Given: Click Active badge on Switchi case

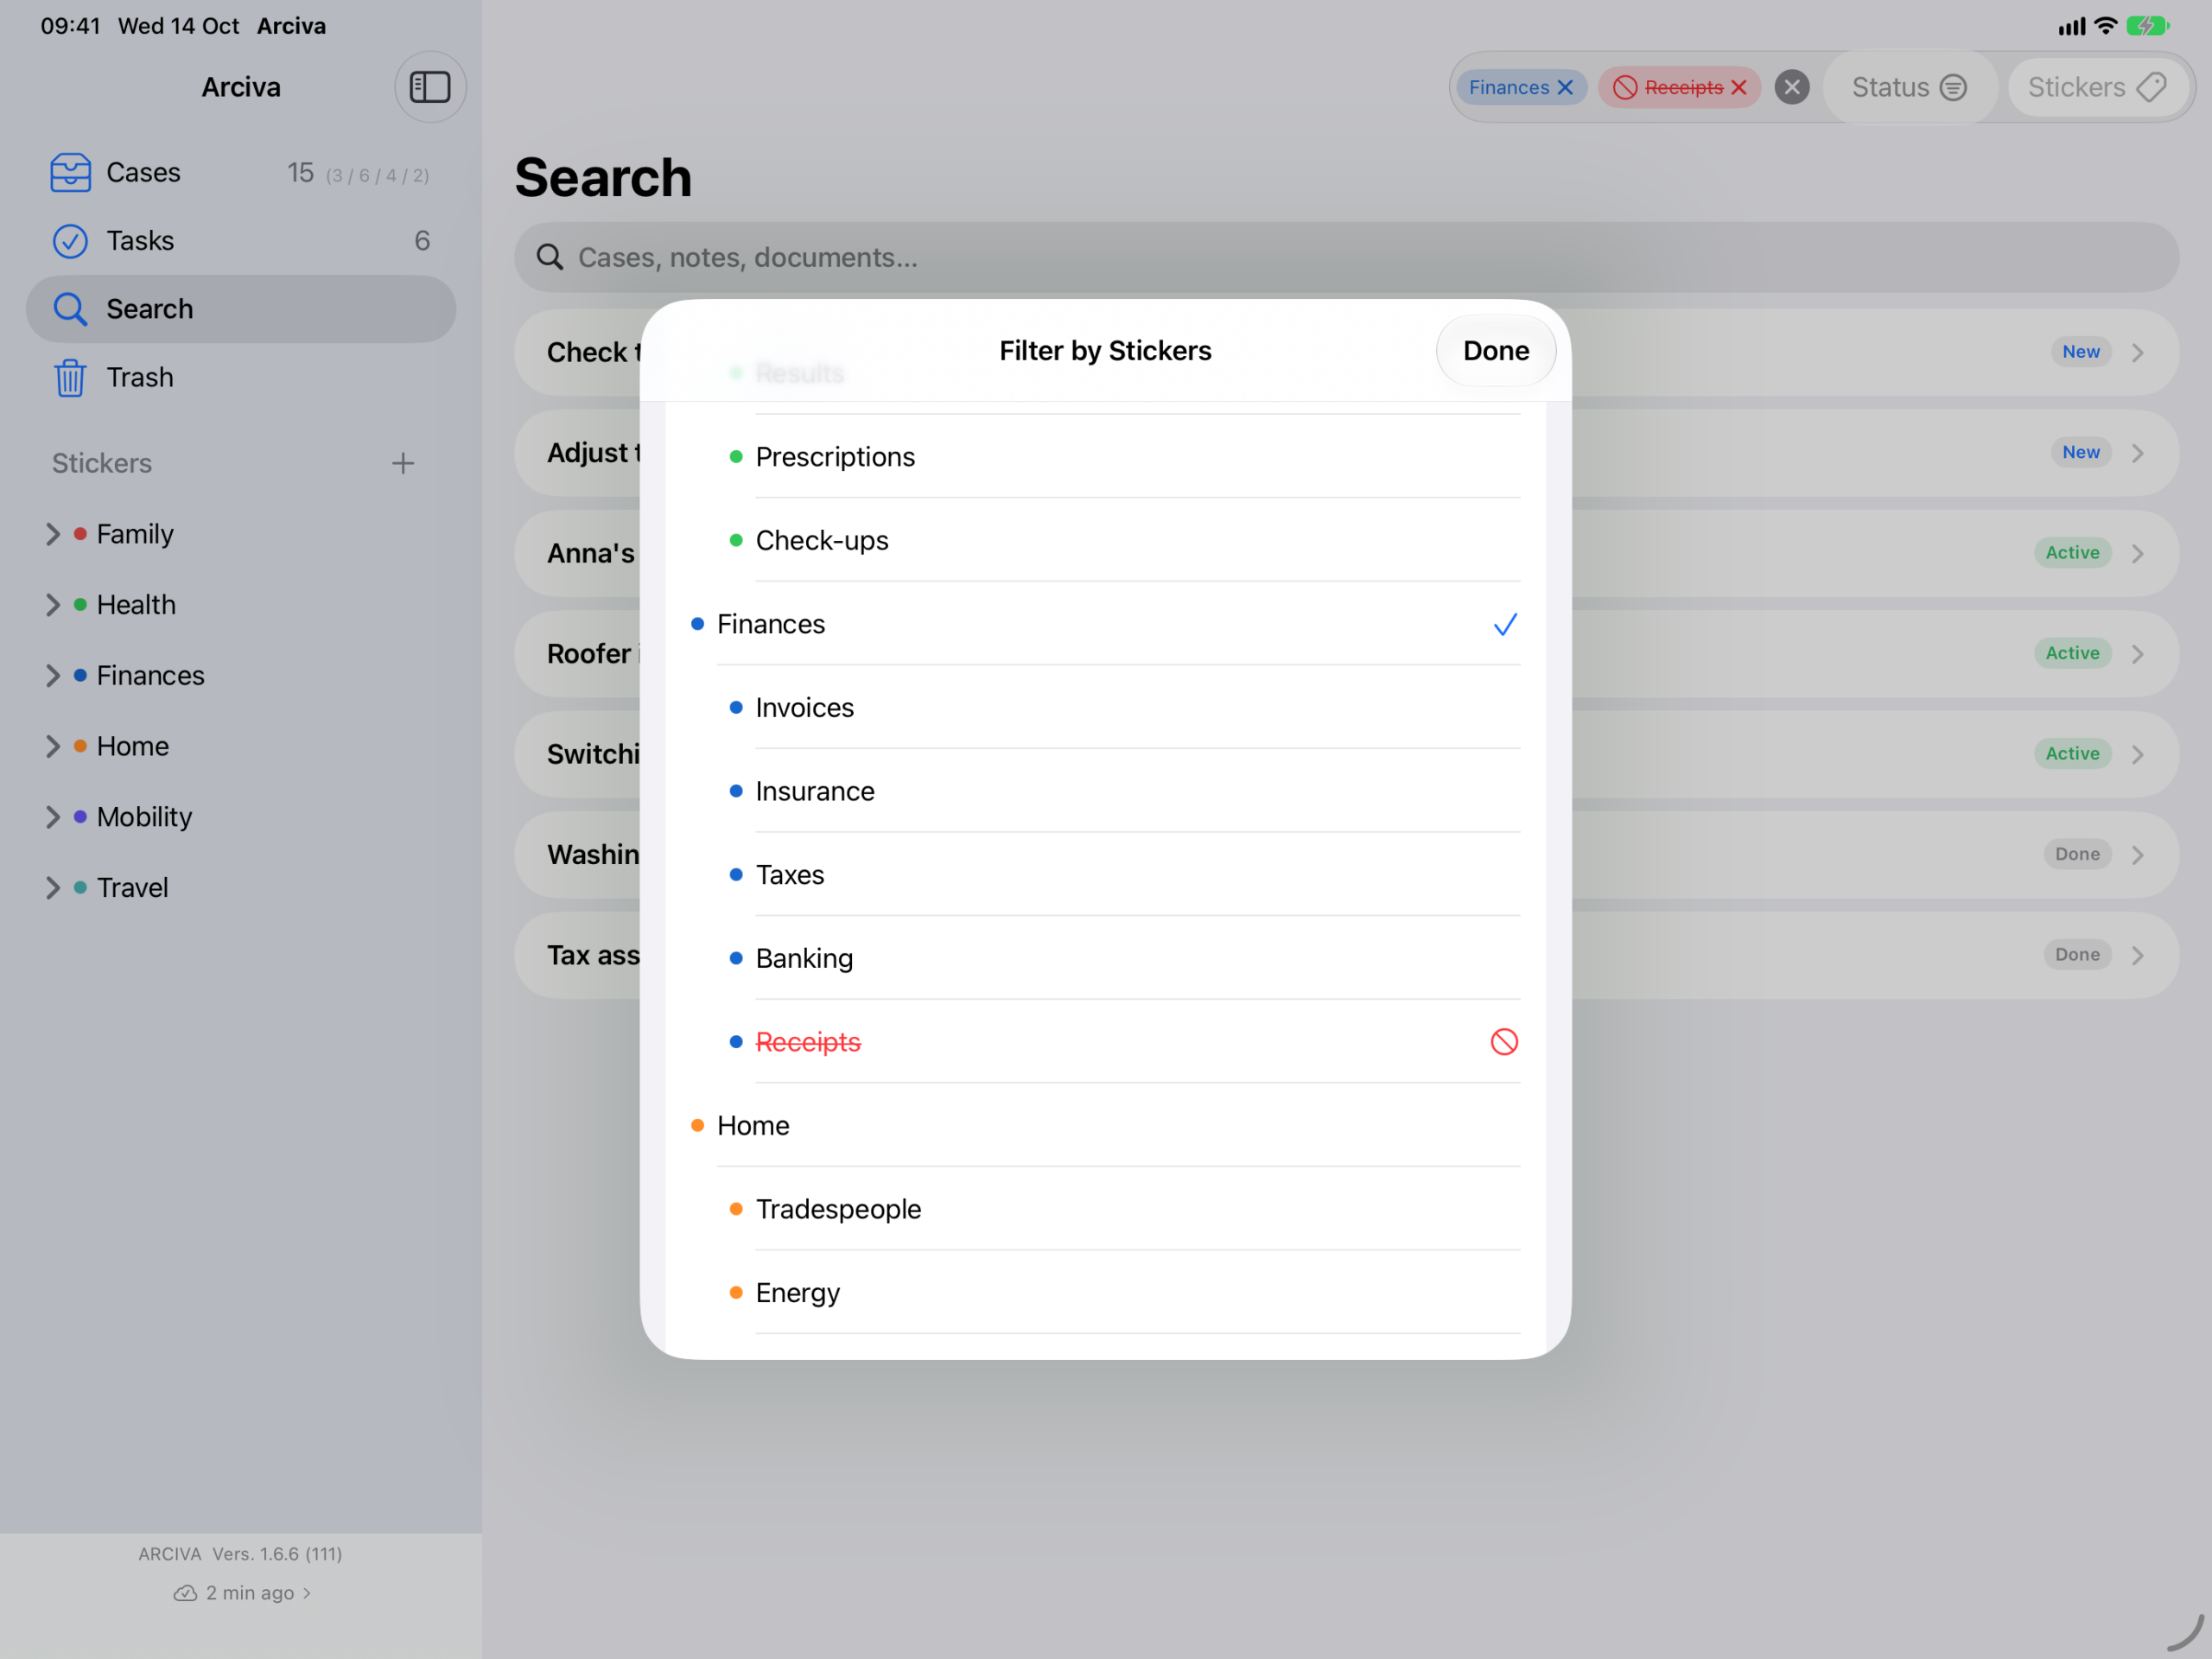Looking at the screenshot, I should tap(2072, 754).
